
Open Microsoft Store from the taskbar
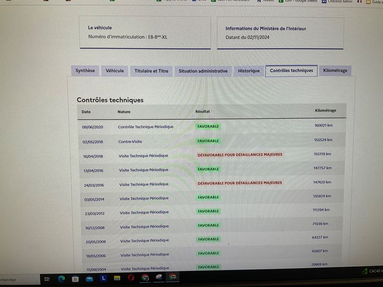coord(75,278)
